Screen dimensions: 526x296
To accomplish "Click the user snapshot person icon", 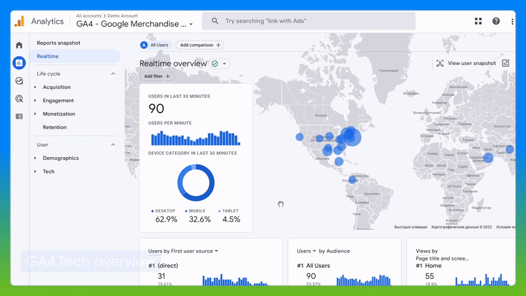I will point(440,63).
